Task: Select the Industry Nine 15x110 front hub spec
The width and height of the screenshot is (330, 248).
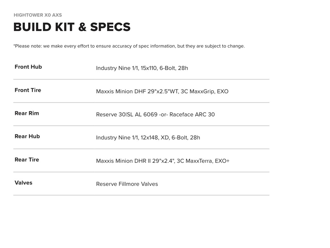Action: coord(142,68)
